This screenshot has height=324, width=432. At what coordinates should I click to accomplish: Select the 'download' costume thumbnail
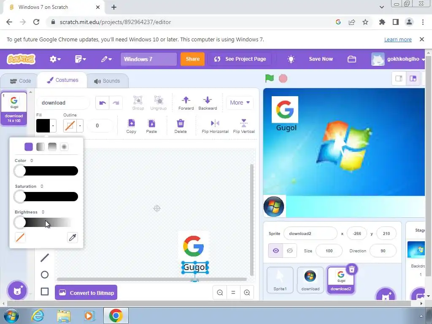coord(14,108)
